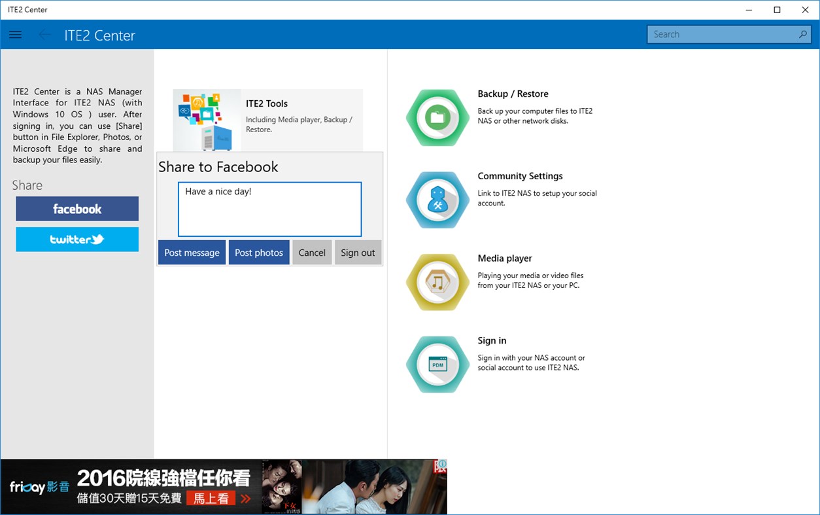
Task: Click the ITE2 Tools app thumbnail
Action: pos(207,119)
